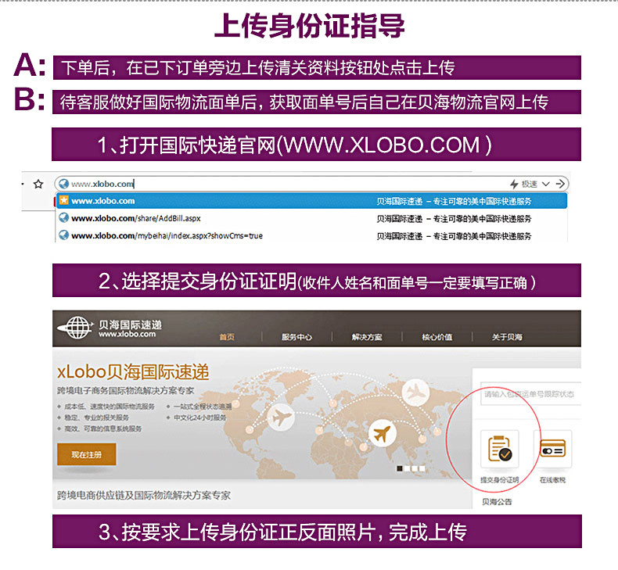Click globe icon beside mybeihai suggestion
618x570 pixels.
64,235
